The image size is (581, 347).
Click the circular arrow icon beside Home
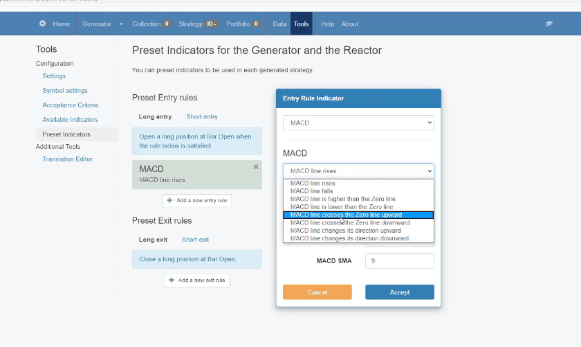[x=43, y=24]
